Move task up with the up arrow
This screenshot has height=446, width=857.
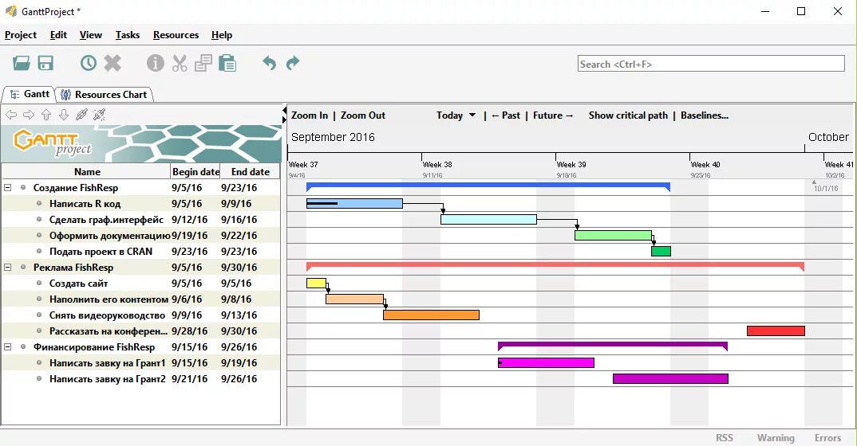[x=46, y=115]
